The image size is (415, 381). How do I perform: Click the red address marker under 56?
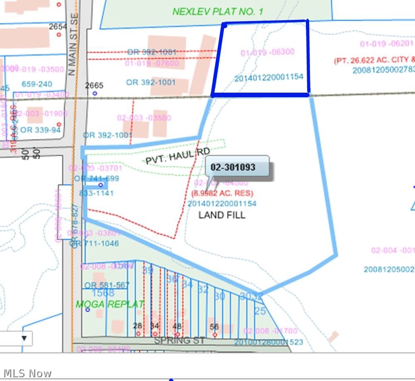point(215,335)
